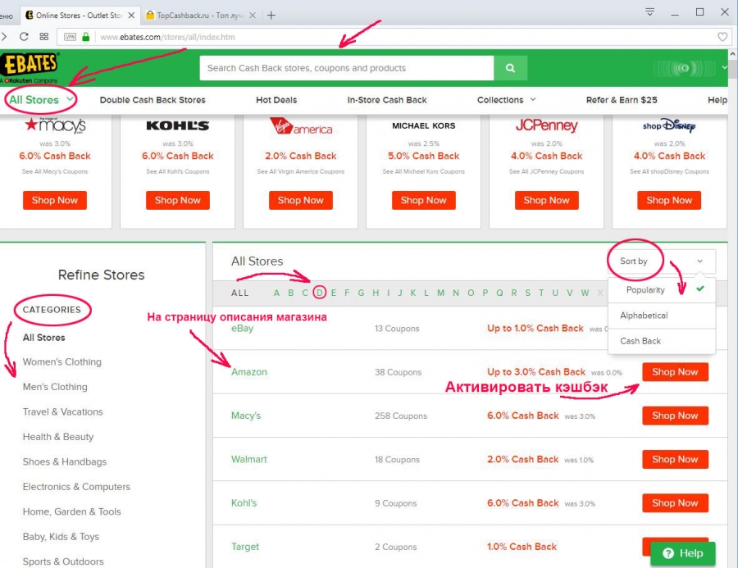Screen dimensions: 738x568
Task: Open the eBay store page link
Action: 243,329
